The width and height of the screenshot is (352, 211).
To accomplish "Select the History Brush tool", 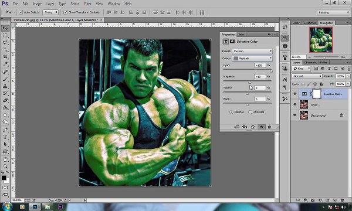I will click(x=5, y=94).
